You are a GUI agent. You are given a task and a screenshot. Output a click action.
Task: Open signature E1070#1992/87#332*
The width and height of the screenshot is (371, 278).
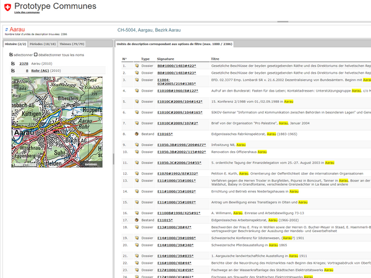(177, 174)
